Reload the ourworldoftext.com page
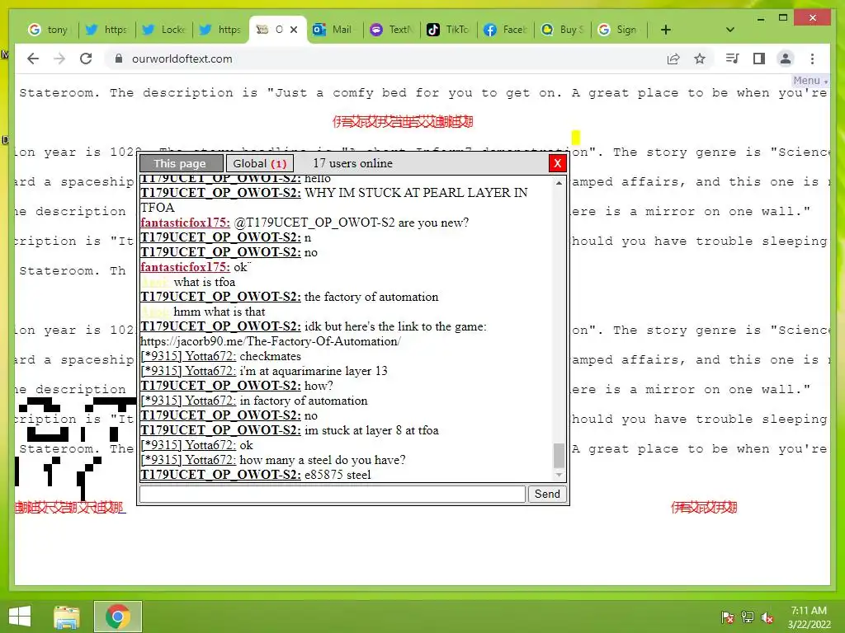Screen dimensions: 845x633 (x=86, y=59)
